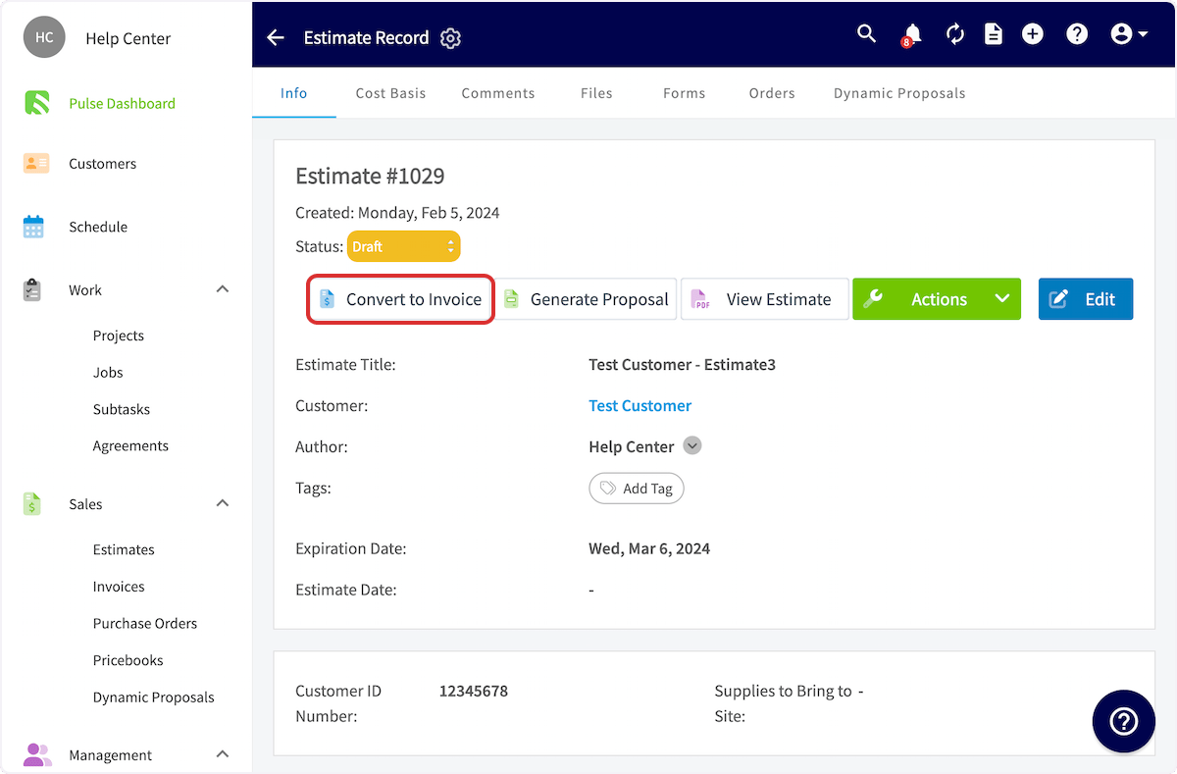Image resolution: width=1177 pixels, height=774 pixels.
Task: Click the blue Edit button
Action: coord(1086,299)
